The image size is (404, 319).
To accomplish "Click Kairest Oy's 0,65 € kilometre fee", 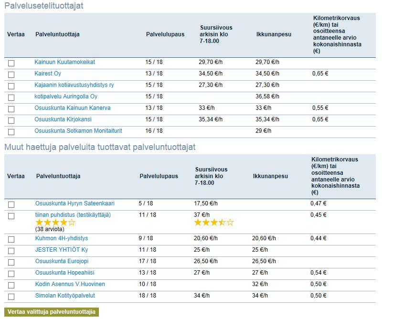I will [320, 74].
